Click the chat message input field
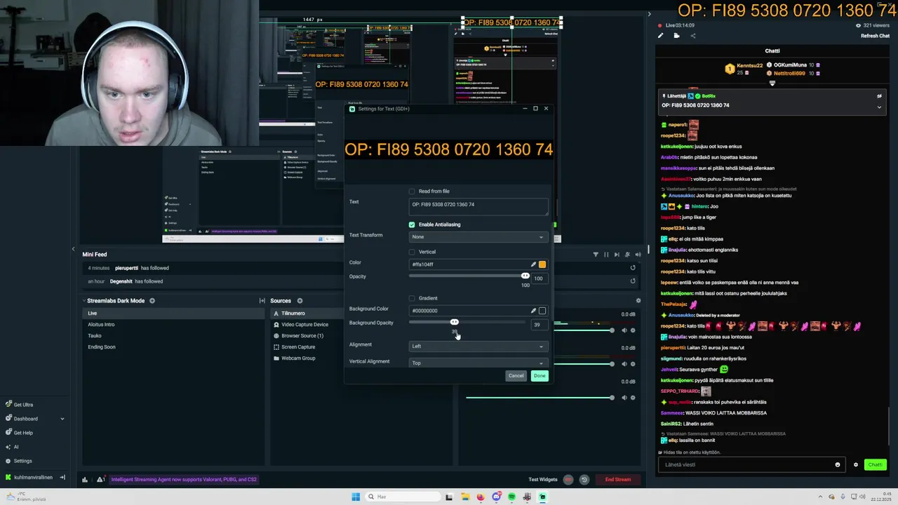Image resolution: width=898 pixels, height=505 pixels. [747, 464]
